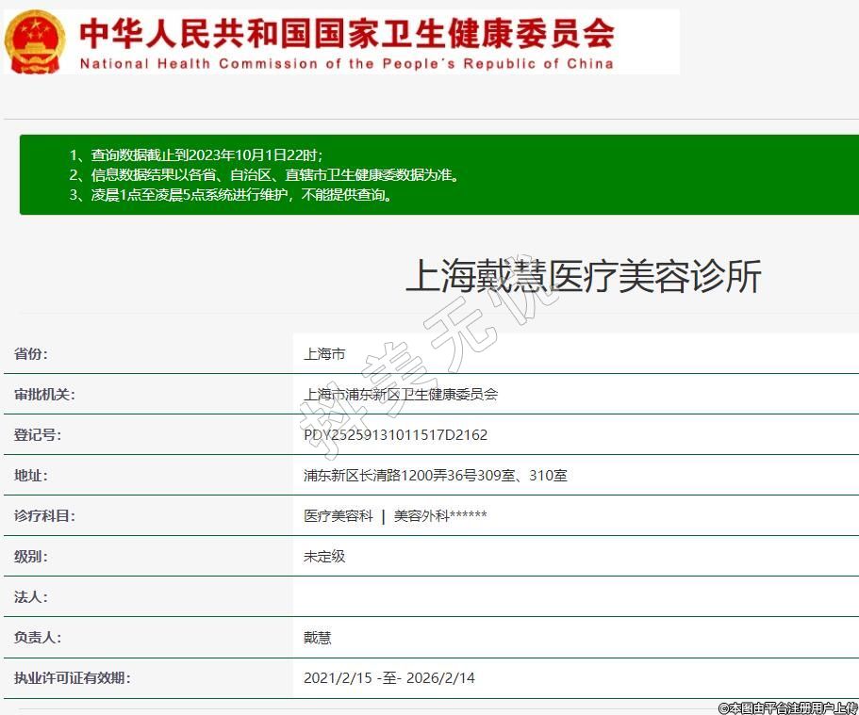Screen dimensions: 859x715
Task: Click the English National Health Commission subtitle
Action: 346,64
